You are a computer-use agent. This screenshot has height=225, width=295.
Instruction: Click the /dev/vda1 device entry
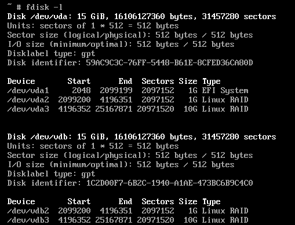[28, 90]
